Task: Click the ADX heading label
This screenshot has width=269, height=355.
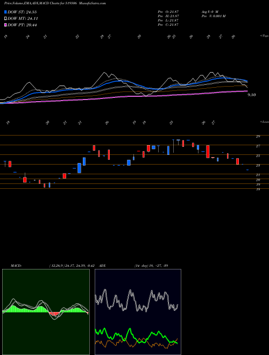Action: (102, 266)
